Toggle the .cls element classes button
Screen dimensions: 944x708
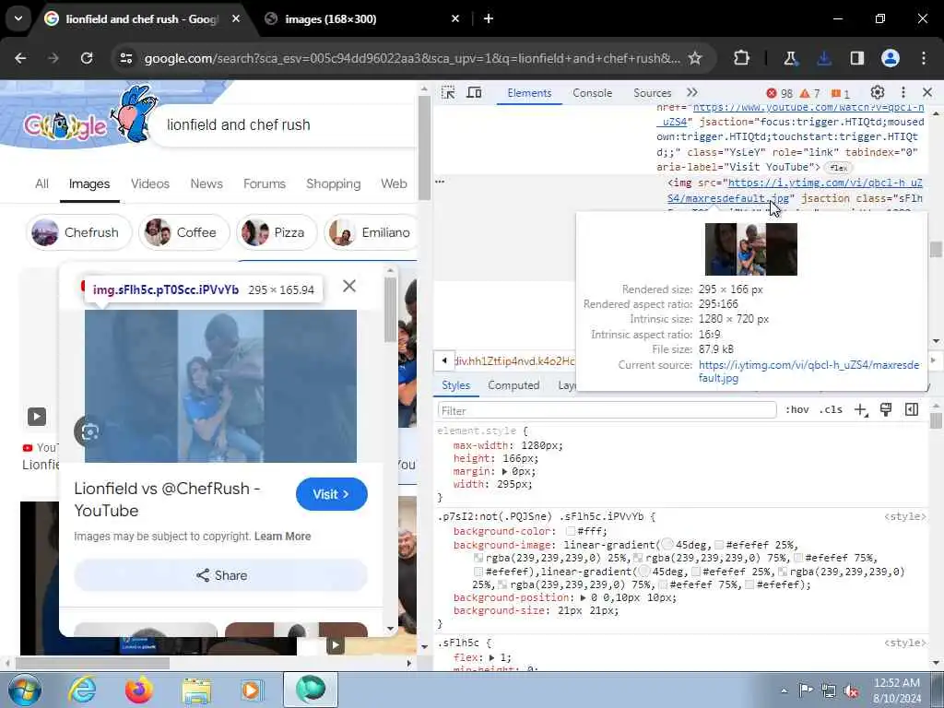pos(831,410)
